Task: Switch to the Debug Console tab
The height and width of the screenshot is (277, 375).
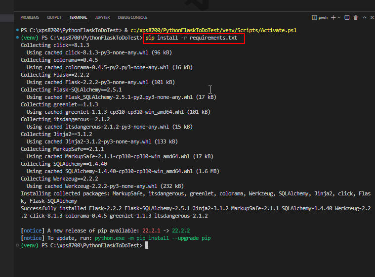Action: [x=132, y=17]
